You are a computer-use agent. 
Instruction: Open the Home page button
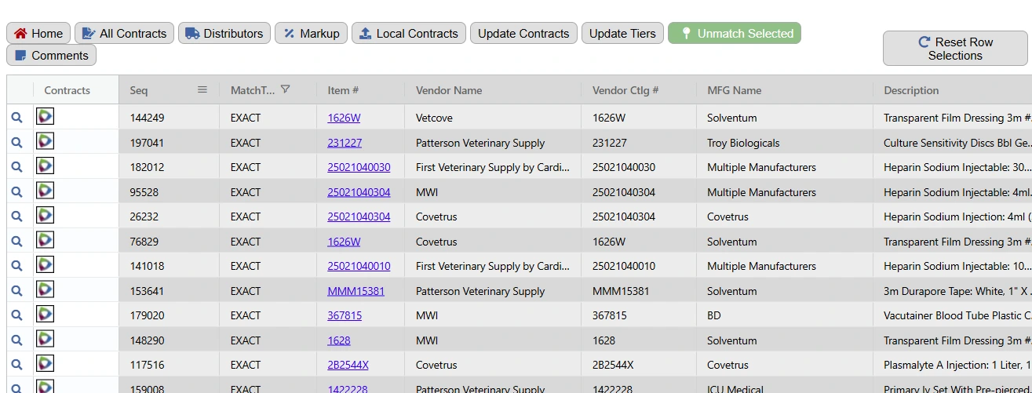pos(38,33)
